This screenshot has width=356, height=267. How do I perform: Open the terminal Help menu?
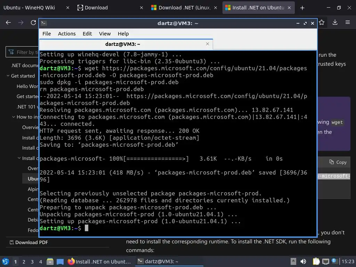click(x=123, y=34)
